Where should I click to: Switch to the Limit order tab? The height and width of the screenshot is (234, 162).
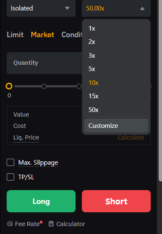pyautogui.click(x=15, y=35)
